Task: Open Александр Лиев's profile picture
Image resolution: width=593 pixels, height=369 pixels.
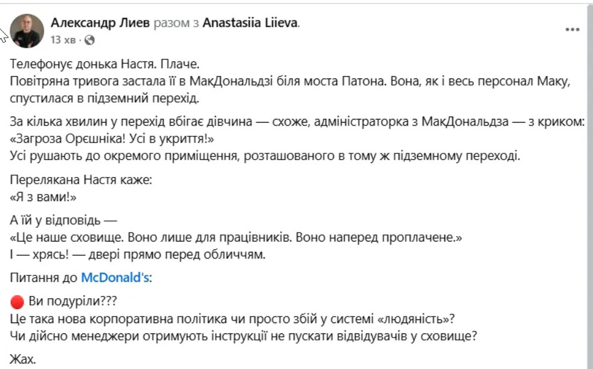Action: click(x=27, y=31)
